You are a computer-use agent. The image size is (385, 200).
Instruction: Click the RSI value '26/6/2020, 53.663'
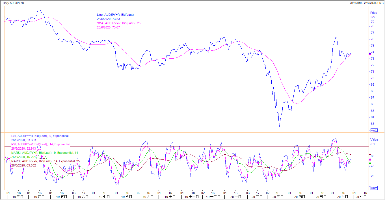point(24,140)
